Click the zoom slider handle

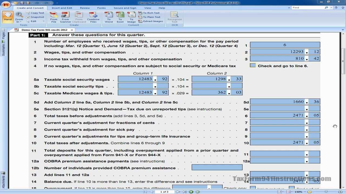(x=326, y=192)
